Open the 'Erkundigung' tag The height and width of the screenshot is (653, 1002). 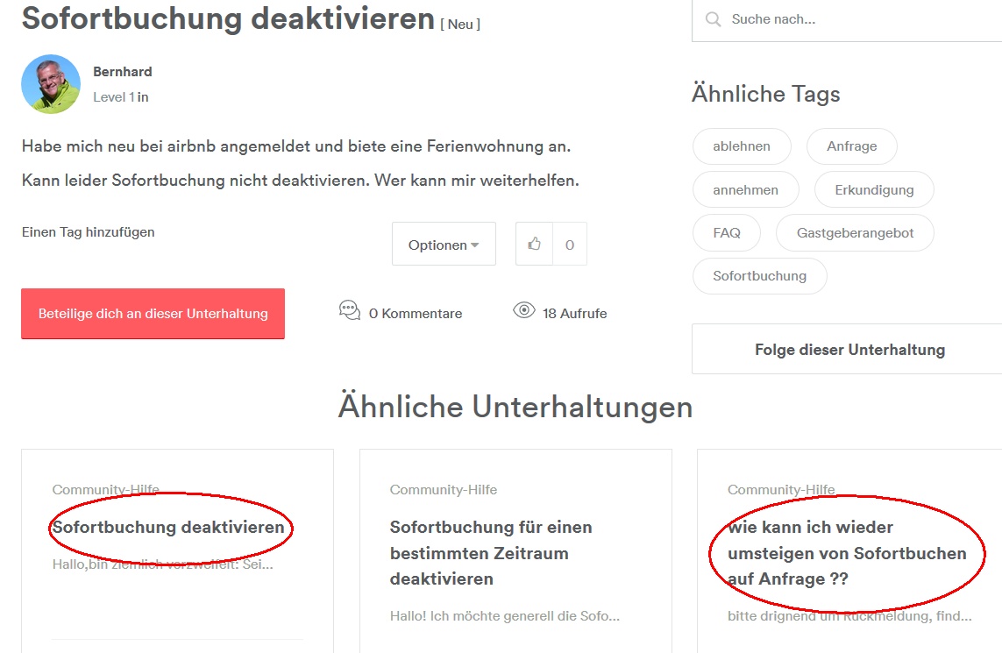(873, 189)
